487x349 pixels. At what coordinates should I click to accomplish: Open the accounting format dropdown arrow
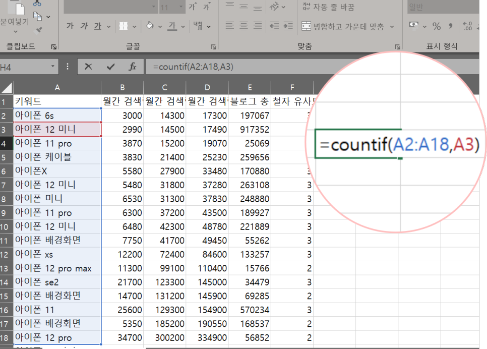424,27
